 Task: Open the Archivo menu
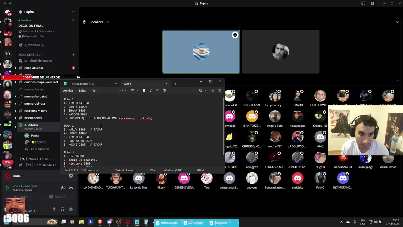(68, 90)
